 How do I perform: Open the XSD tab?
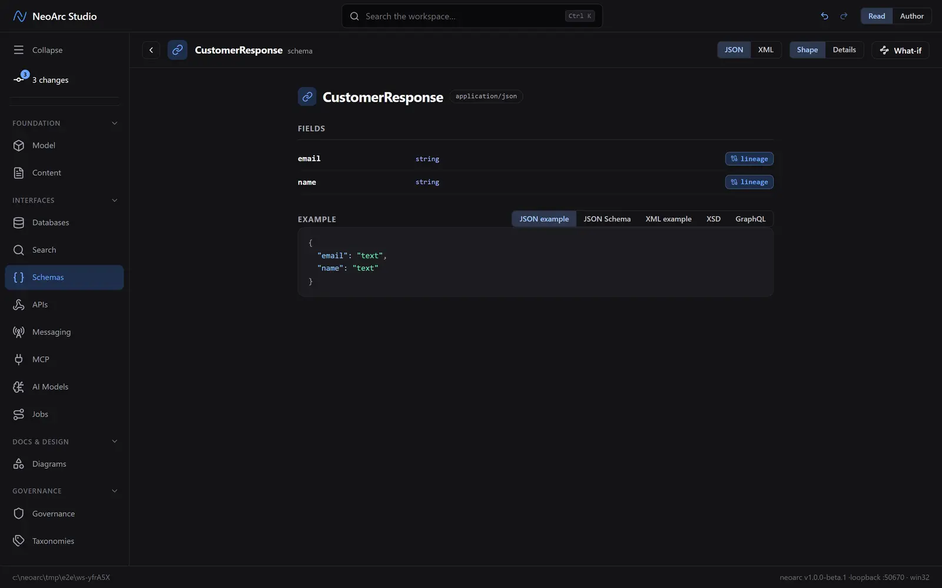[x=714, y=219]
